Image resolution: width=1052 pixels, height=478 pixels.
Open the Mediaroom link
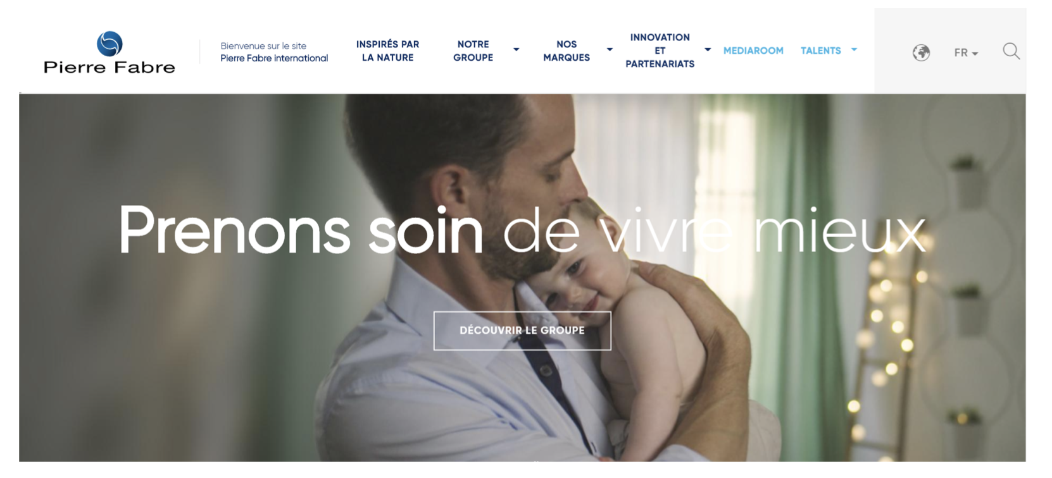pyautogui.click(x=753, y=51)
